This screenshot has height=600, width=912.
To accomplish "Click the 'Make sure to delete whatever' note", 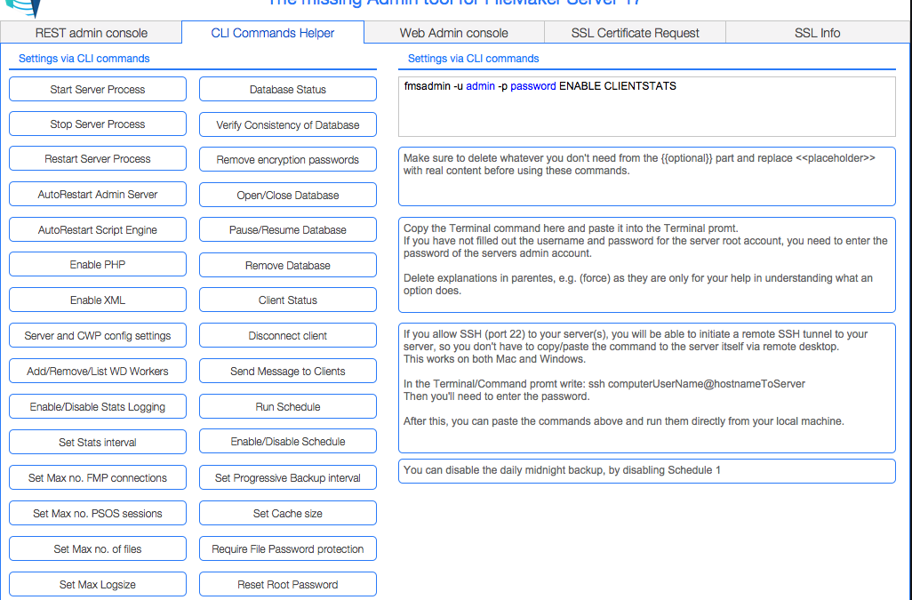I will pos(647,176).
